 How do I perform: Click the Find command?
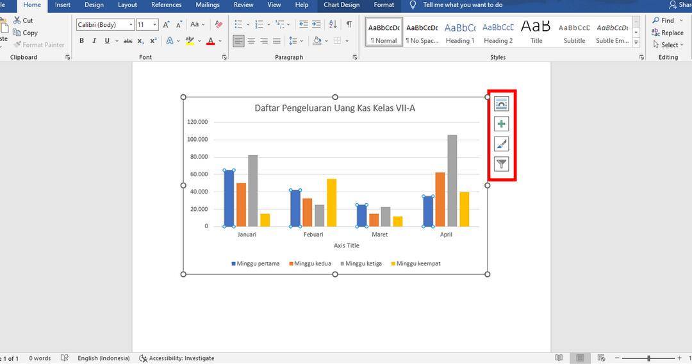point(663,21)
